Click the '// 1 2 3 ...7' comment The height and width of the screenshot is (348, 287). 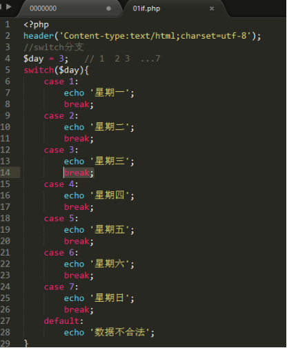point(122,59)
